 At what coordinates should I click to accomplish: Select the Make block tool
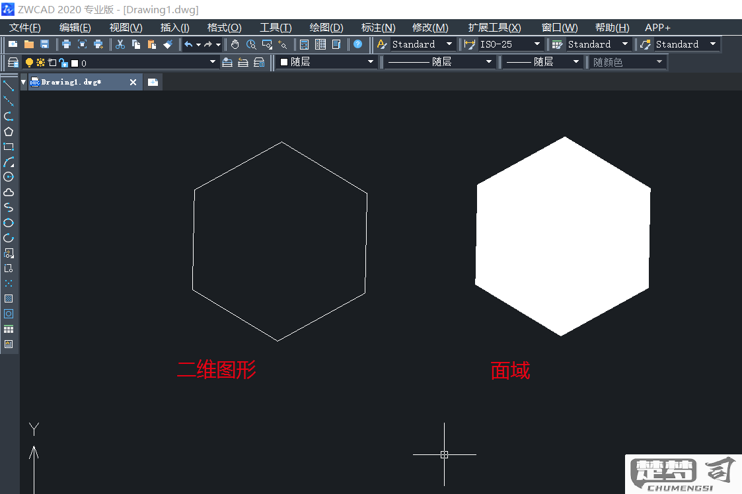pos(9,268)
